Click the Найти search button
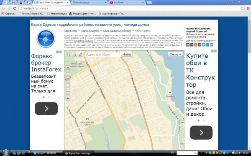Screen dimensions: 251x156 [x=127, y=54]
